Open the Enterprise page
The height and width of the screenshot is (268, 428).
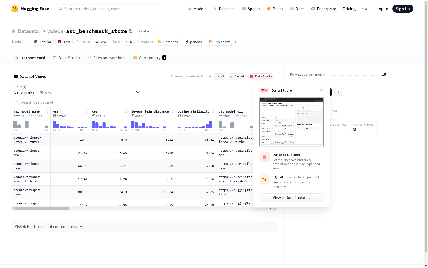click(323, 9)
